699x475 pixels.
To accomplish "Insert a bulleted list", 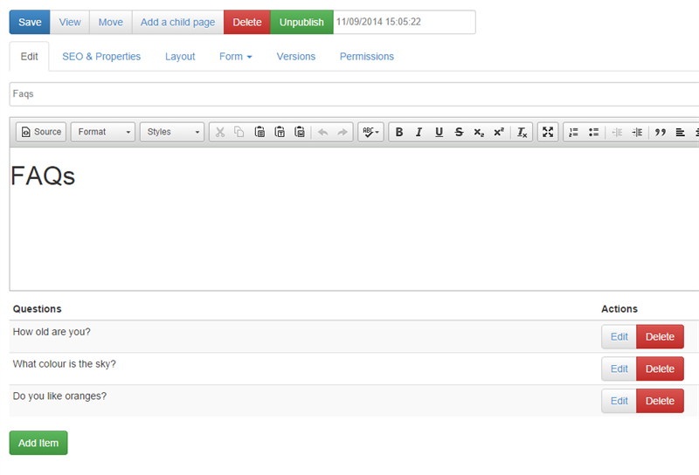I will 593,132.
